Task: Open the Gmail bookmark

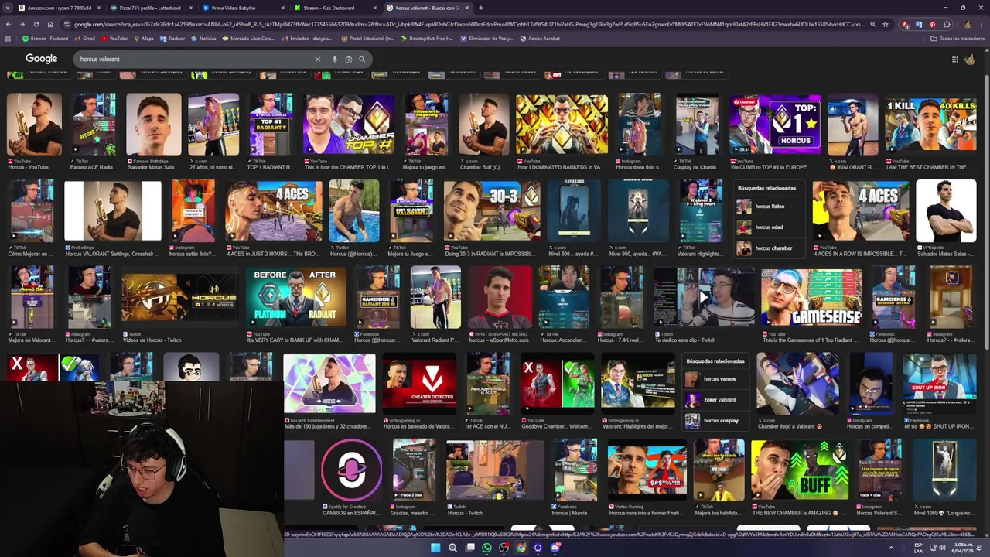Action: click(x=85, y=39)
